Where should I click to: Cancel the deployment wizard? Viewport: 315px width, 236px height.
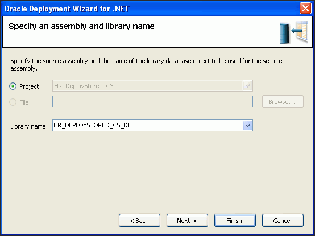[x=283, y=221]
